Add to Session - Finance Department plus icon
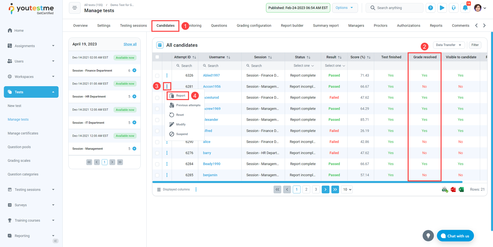493x247 pixels. (134, 70)
